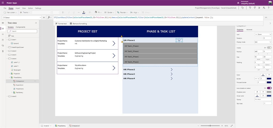The height and width of the screenshot is (128, 273).
Task: Open the Insert menu
Action: pos(18,8)
